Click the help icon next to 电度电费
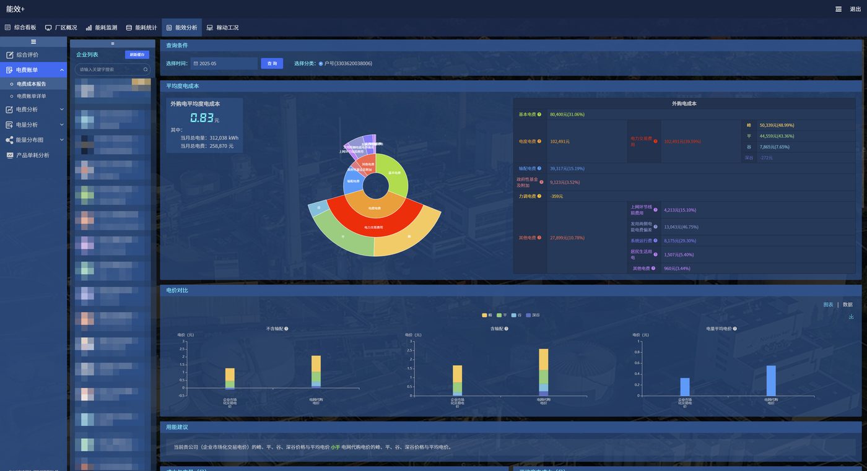 [539, 142]
